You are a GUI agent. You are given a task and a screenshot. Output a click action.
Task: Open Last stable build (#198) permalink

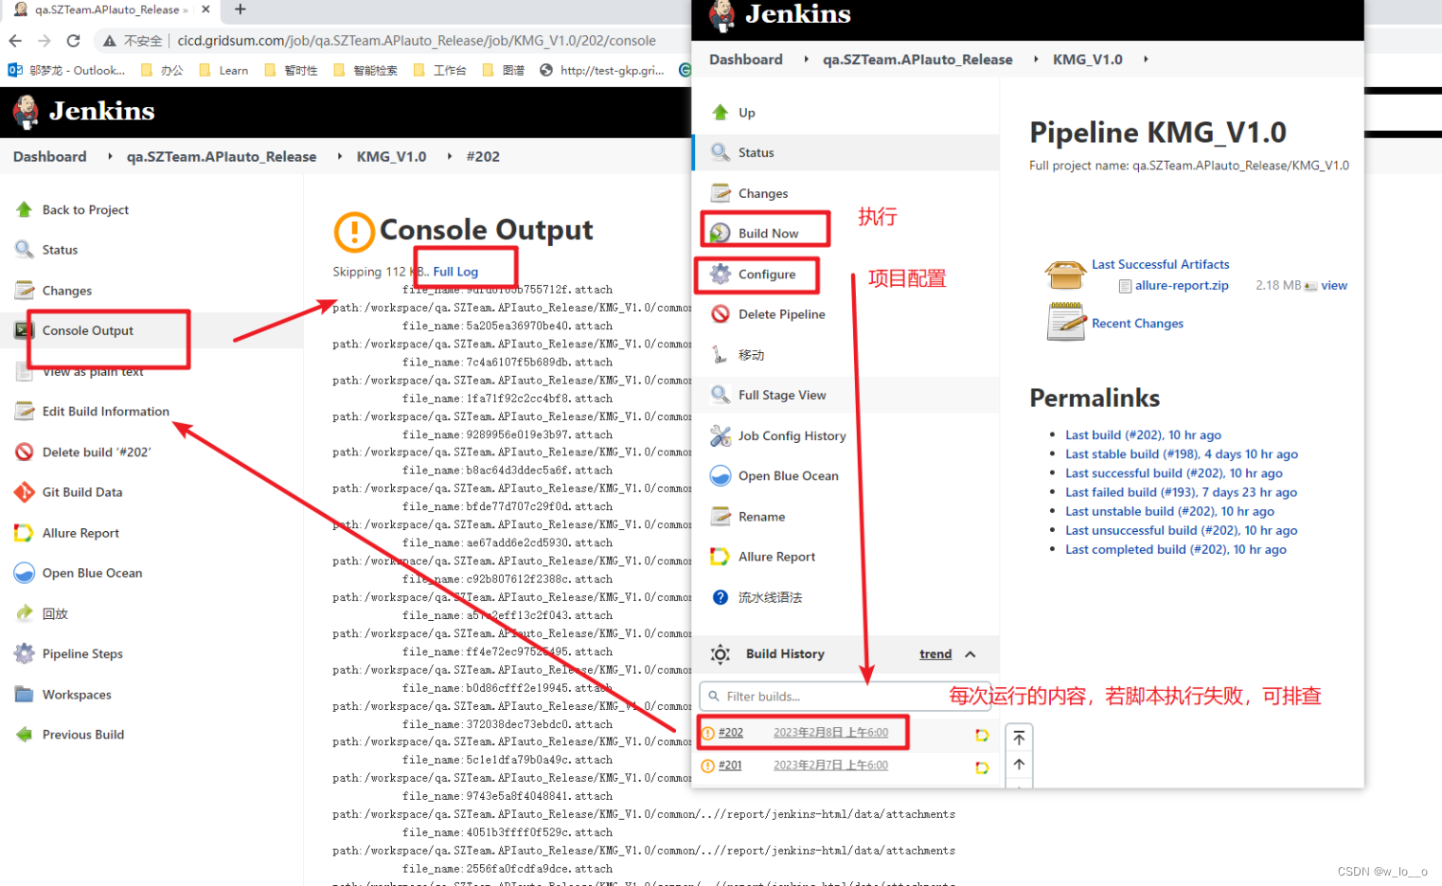pos(1182,454)
